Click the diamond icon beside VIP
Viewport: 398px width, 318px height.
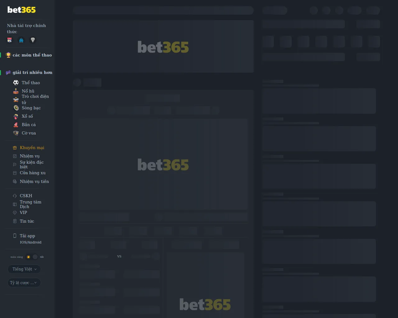tap(15, 213)
